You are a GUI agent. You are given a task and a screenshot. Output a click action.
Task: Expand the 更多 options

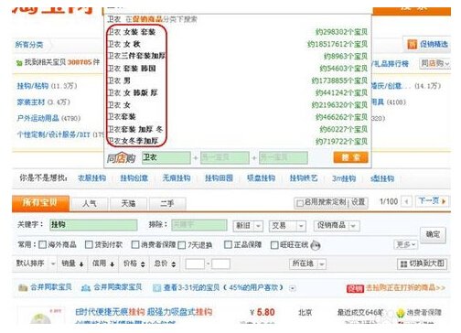[405, 244]
